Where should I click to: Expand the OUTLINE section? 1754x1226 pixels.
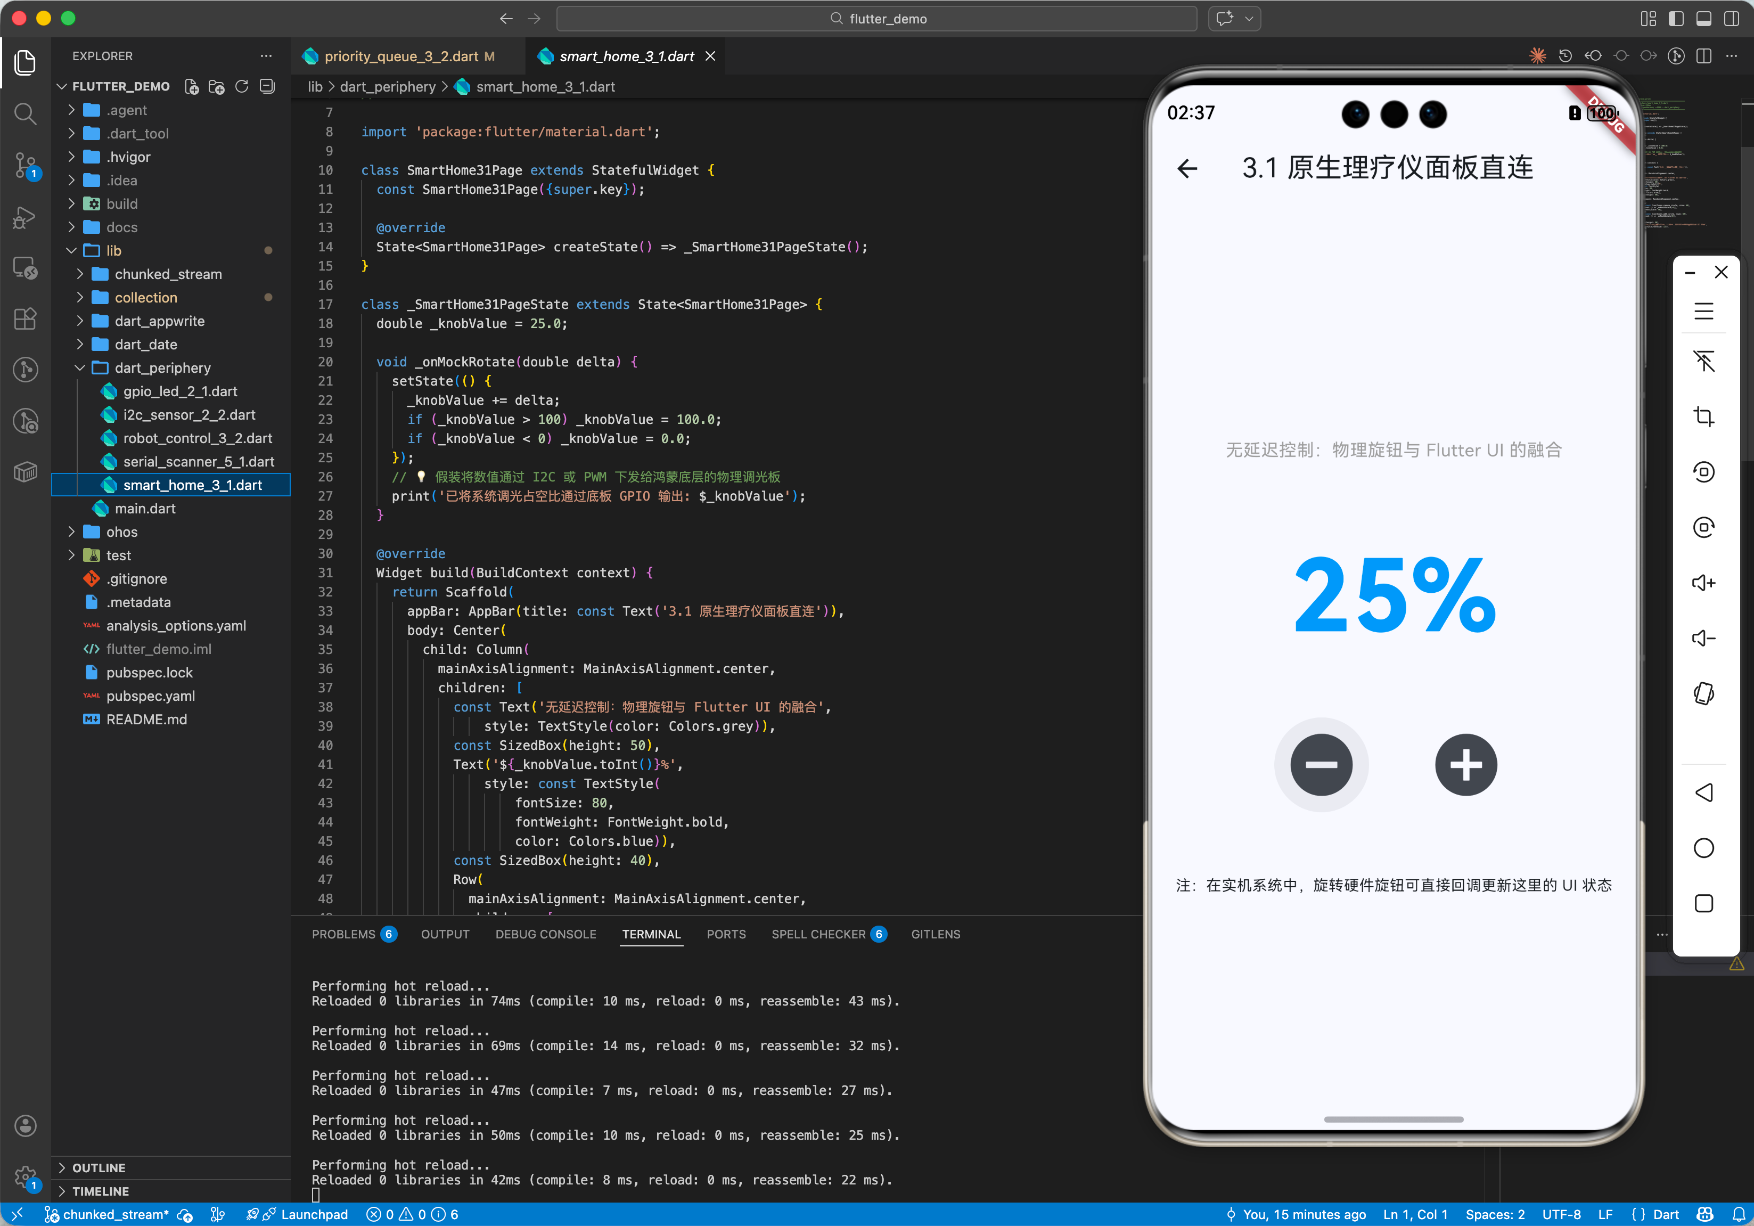[99, 1167]
